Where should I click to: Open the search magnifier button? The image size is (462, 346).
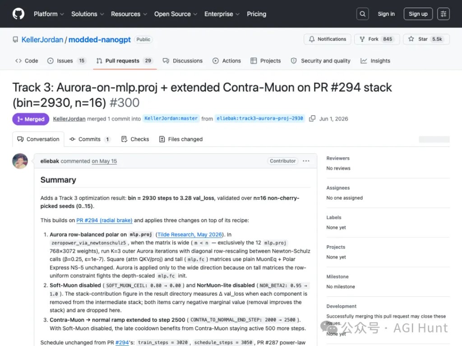coord(362,14)
